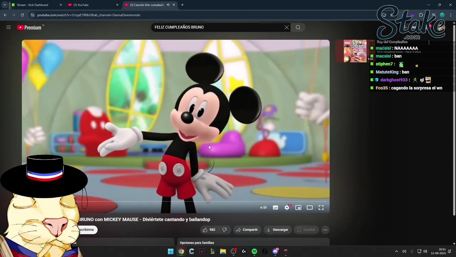Open Chrome from the taskbar
Screen dimensions: 456x257
click(x=181, y=251)
